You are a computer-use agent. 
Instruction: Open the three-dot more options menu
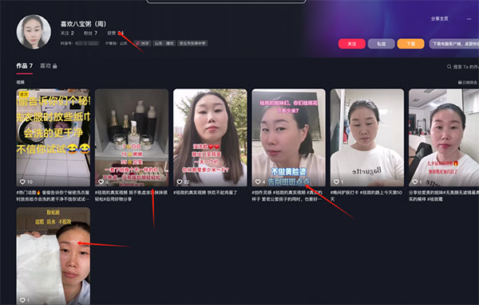tap(469, 19)
